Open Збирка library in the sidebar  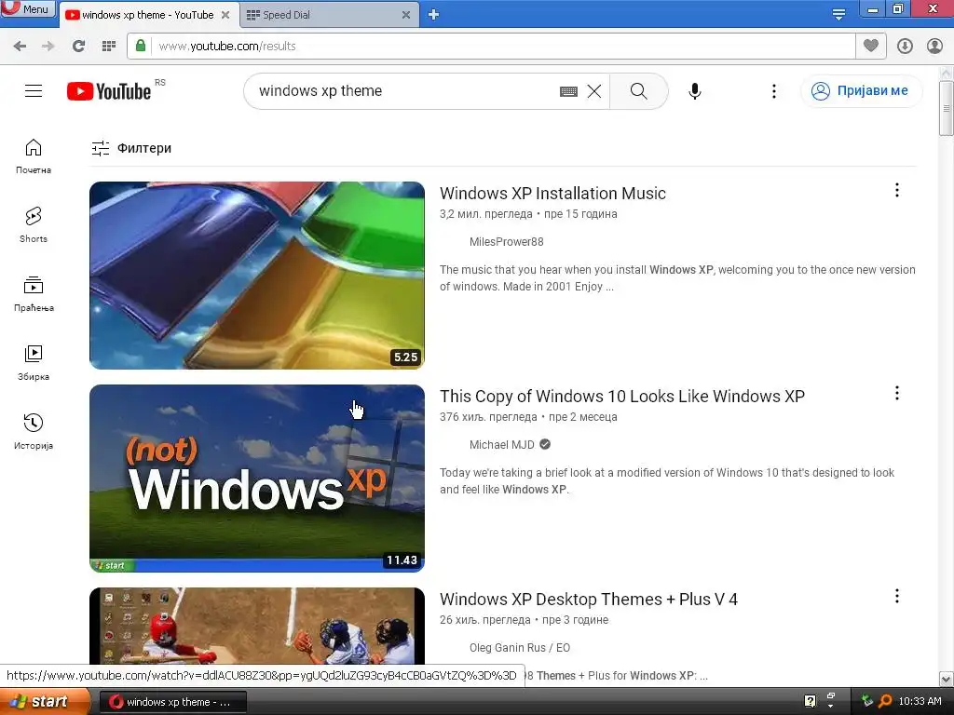tap(34, 363)
